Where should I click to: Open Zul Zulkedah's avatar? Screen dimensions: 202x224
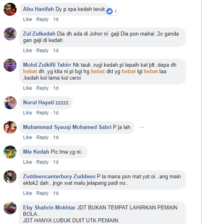click(10, 34)
